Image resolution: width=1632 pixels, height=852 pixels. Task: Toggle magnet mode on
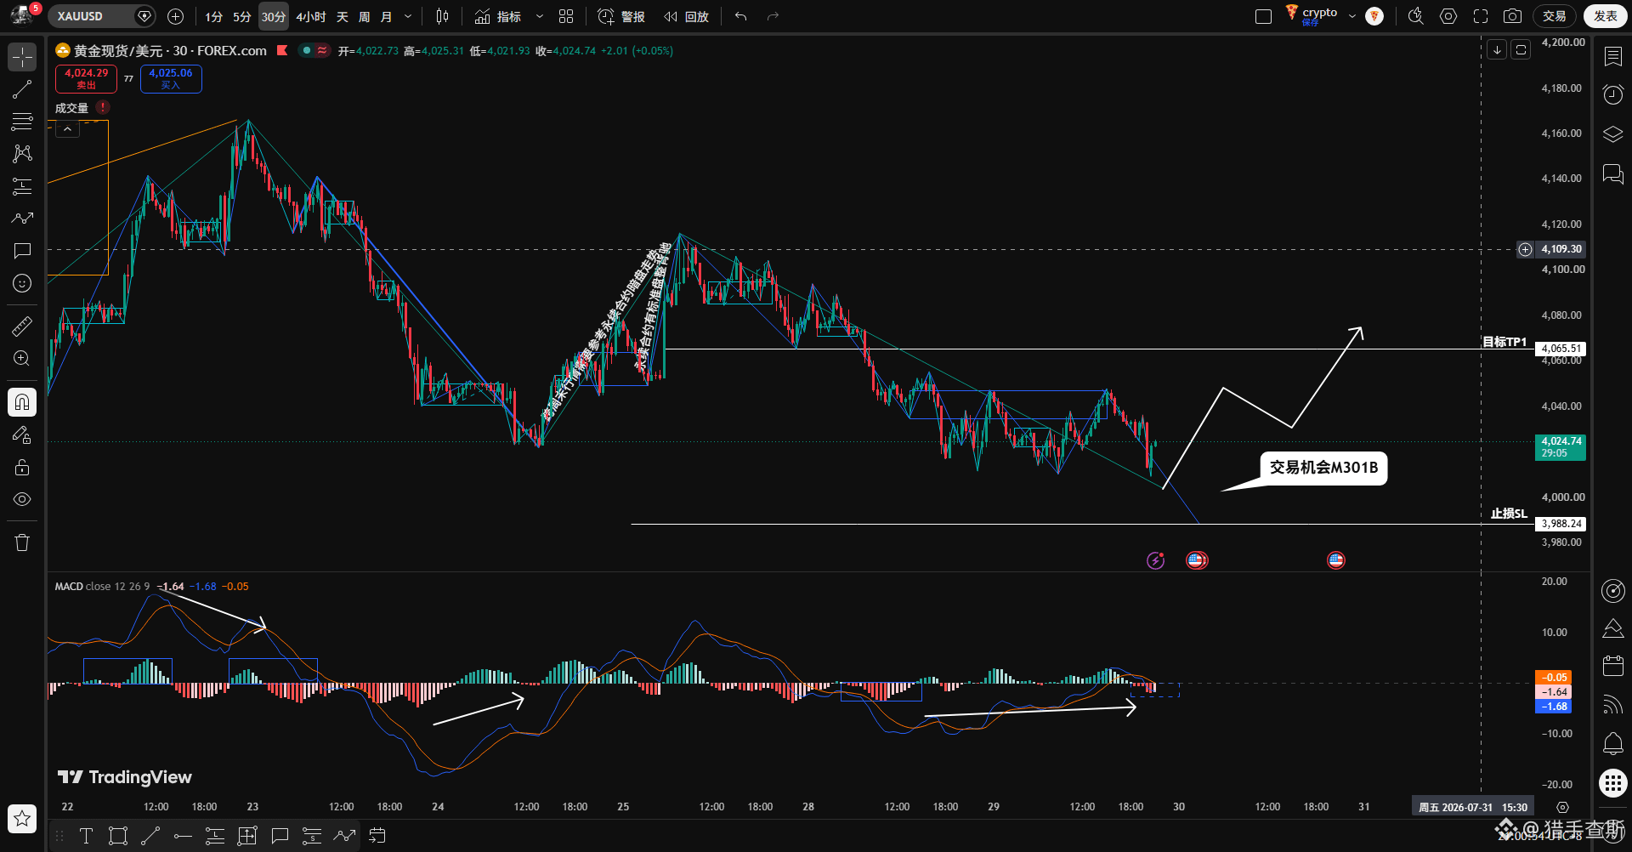22,402
